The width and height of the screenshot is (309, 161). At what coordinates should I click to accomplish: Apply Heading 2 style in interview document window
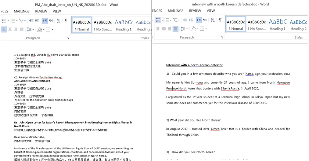coord(298,25)
